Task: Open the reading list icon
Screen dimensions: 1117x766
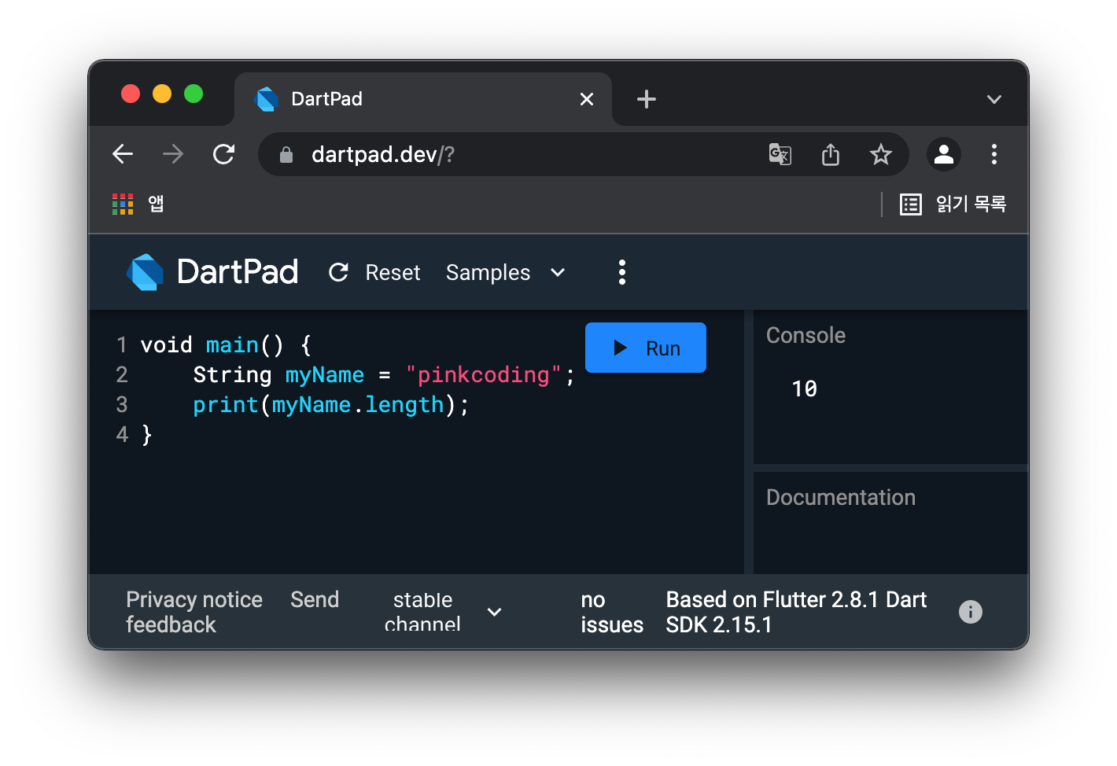Action: [x=911, y=204]
